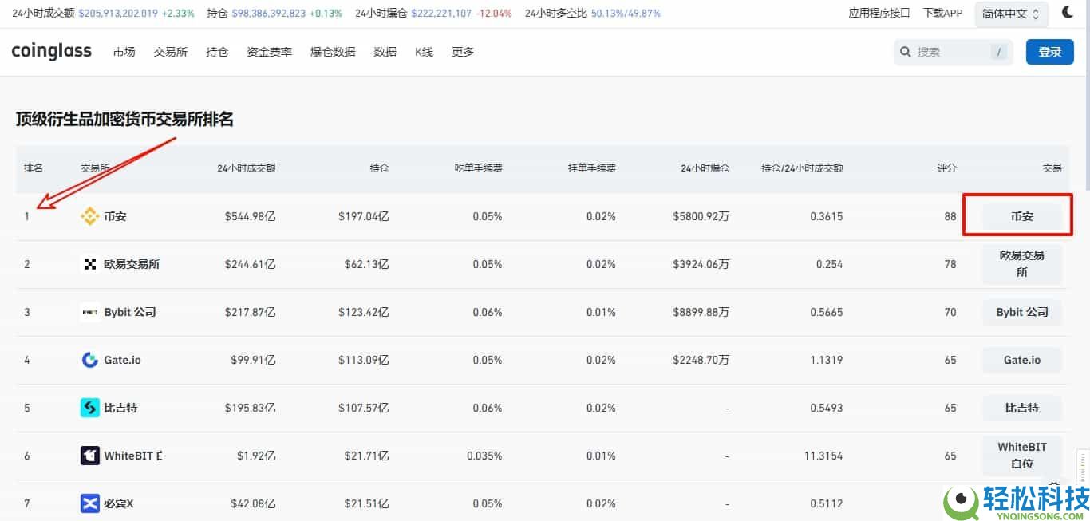This screenshot has width=1090, height=521.
Task: Click the 登录 button
Action: coord(1049,51)
